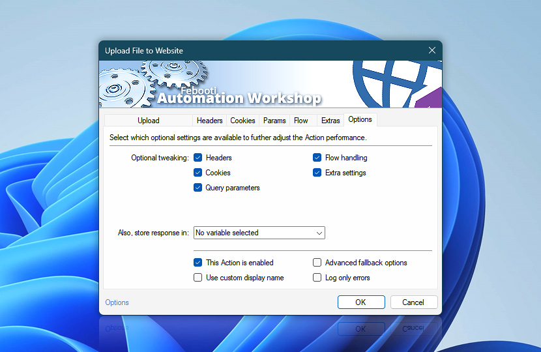Switch to the Upload tab
Image resolution: width=541 pixels, height=352 pixels.
[x=149, y=121]
